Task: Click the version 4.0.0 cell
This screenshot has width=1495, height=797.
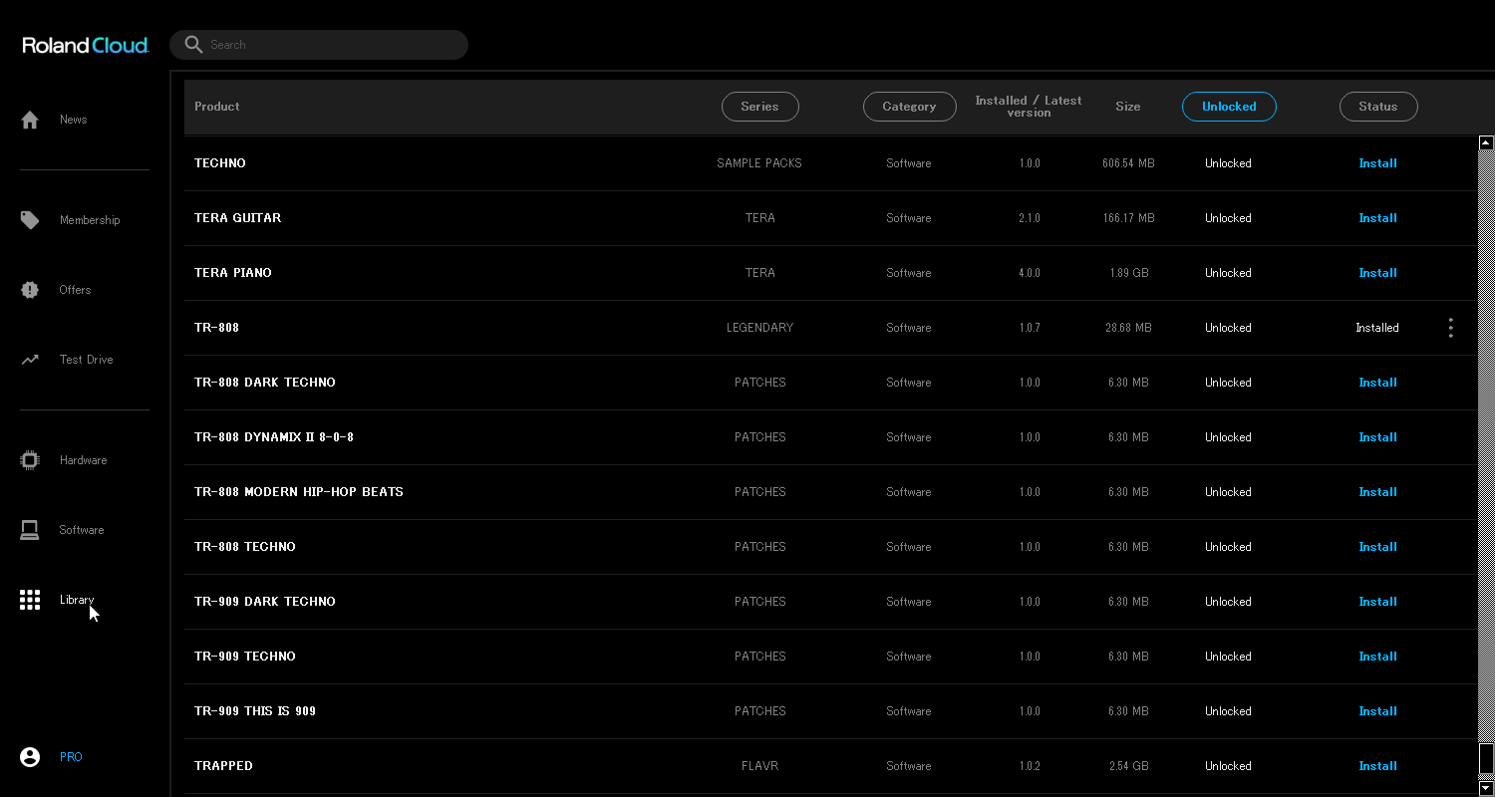Action: click(x=1030, y=273)
